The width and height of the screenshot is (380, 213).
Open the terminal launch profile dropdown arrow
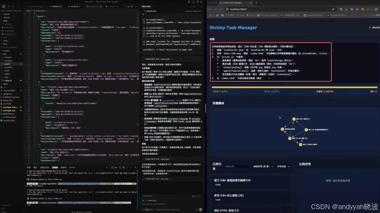tap(109, 168)
